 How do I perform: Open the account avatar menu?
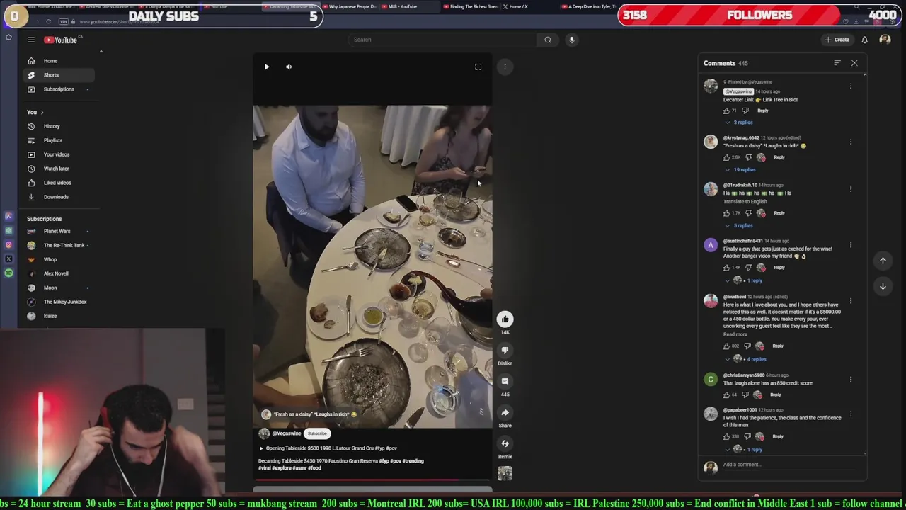click(x=885, y=40)
